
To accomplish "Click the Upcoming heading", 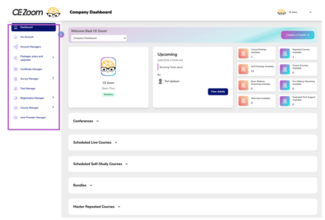I will (x=167, y=54).
